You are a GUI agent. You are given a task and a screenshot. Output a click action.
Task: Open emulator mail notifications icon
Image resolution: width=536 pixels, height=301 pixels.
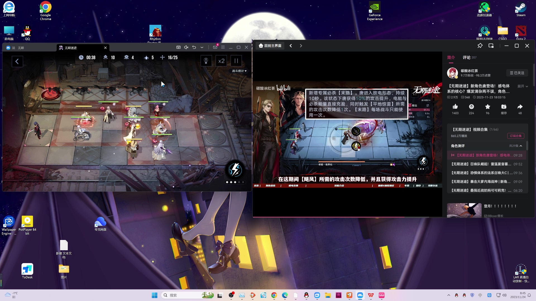pos(215,47)
